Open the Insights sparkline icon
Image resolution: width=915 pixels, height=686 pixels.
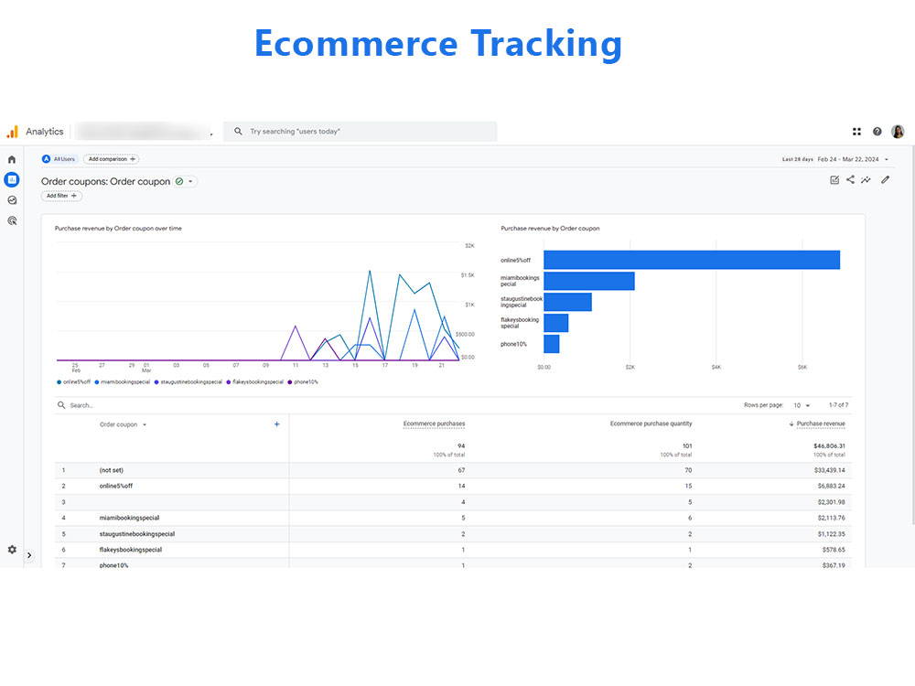pos(866,179)
